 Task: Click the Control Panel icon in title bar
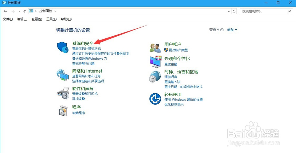(4, 3)
